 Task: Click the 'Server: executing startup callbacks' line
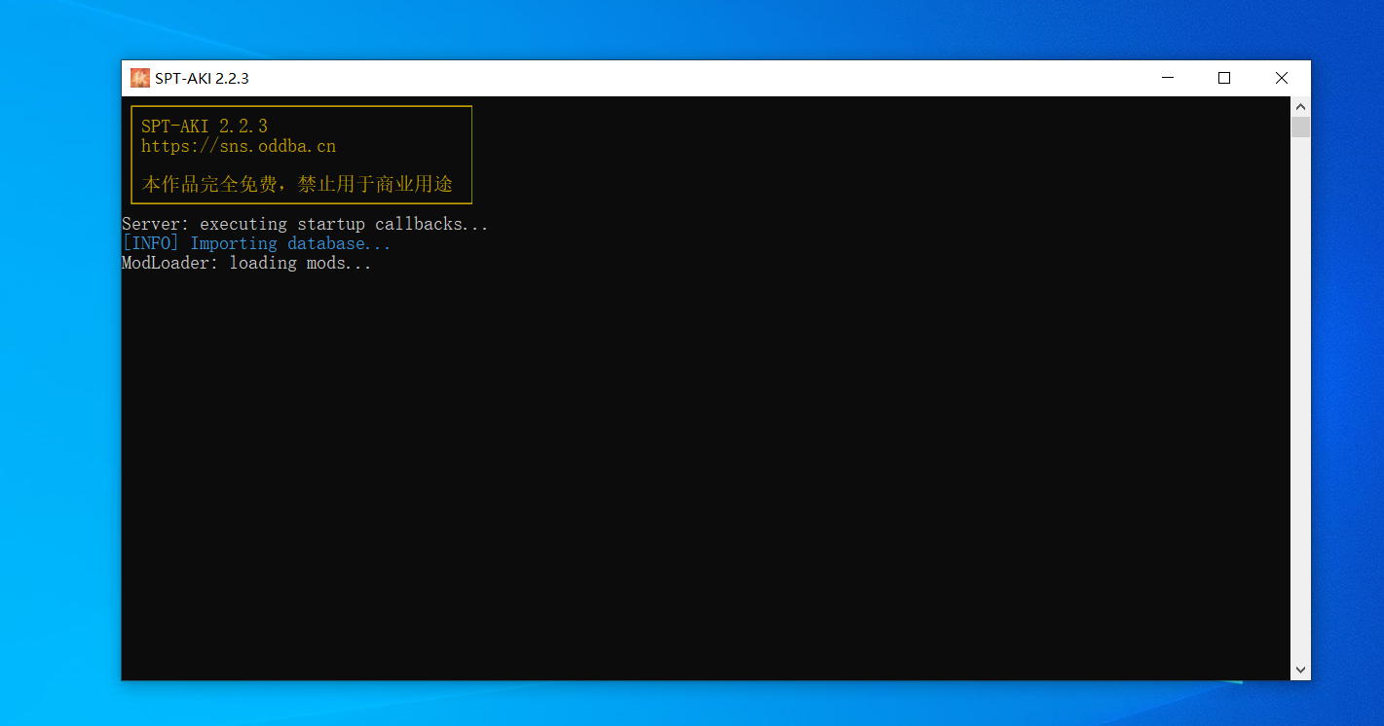click(x=304, y=223)
